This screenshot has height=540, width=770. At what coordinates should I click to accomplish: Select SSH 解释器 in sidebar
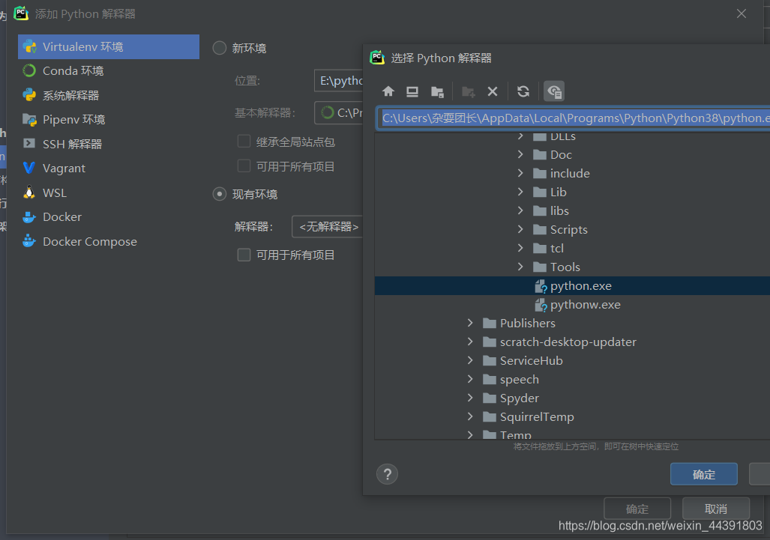pos(109,145)
